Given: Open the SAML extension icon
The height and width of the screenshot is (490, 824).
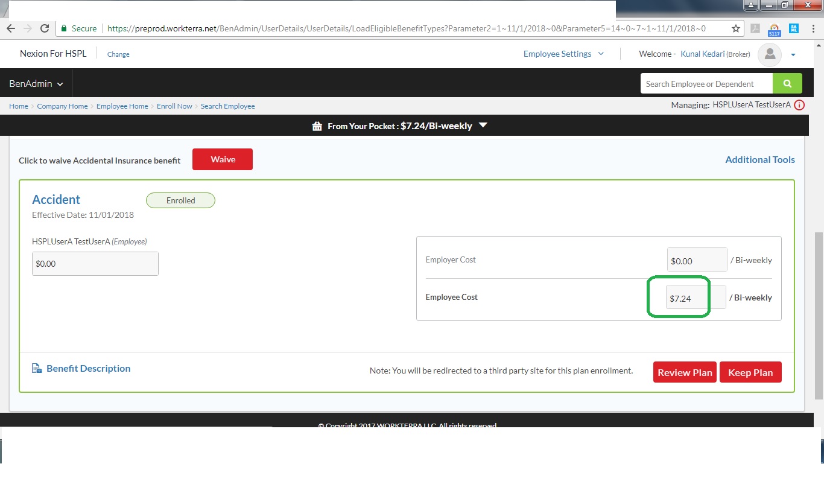Looking at the screenshot, I should 794,28.
